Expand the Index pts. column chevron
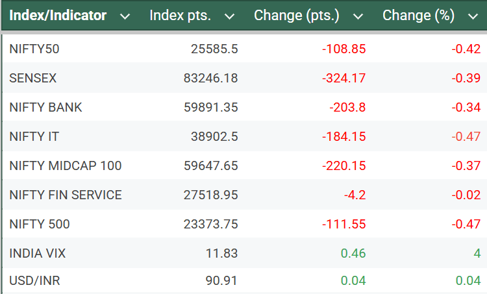 [229, 16]
